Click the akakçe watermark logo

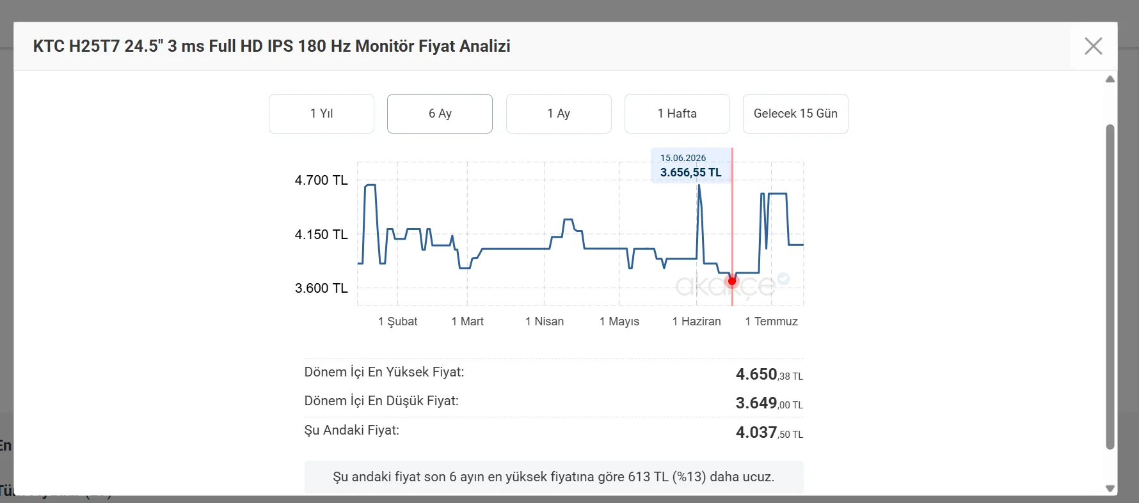pos(726,286)
